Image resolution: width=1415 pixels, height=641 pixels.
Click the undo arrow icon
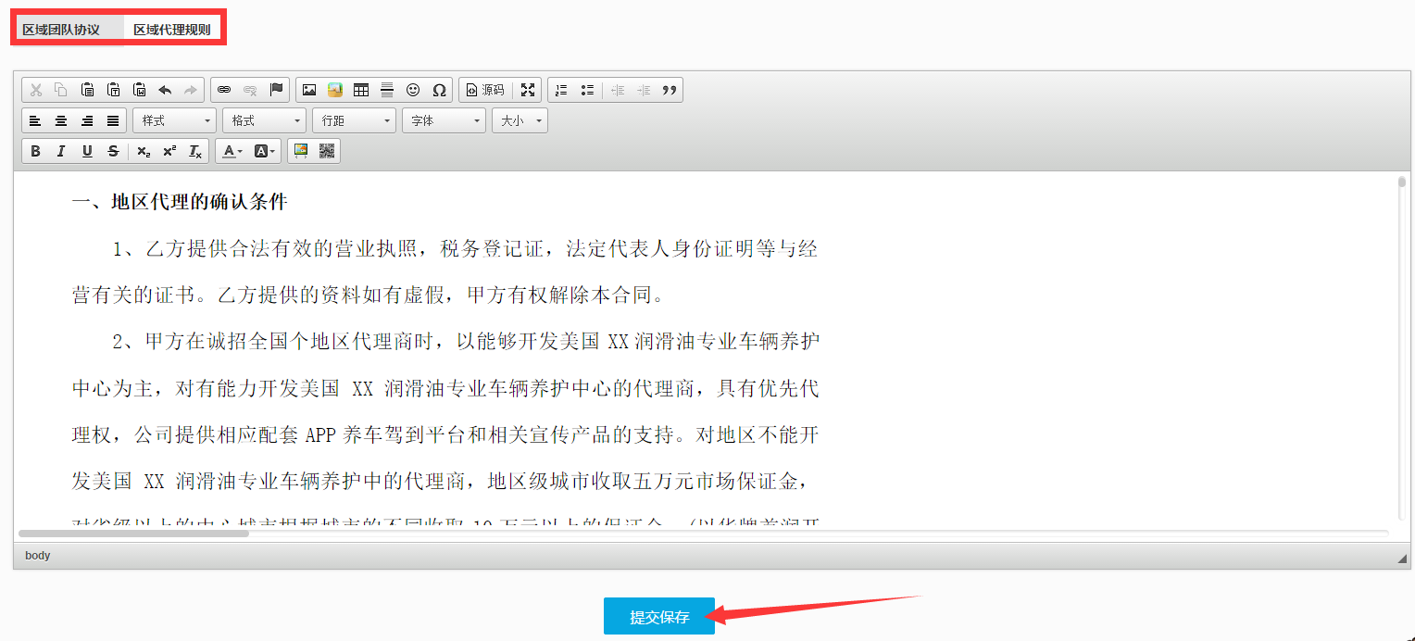pyautogui.click(x=165, y=90)
